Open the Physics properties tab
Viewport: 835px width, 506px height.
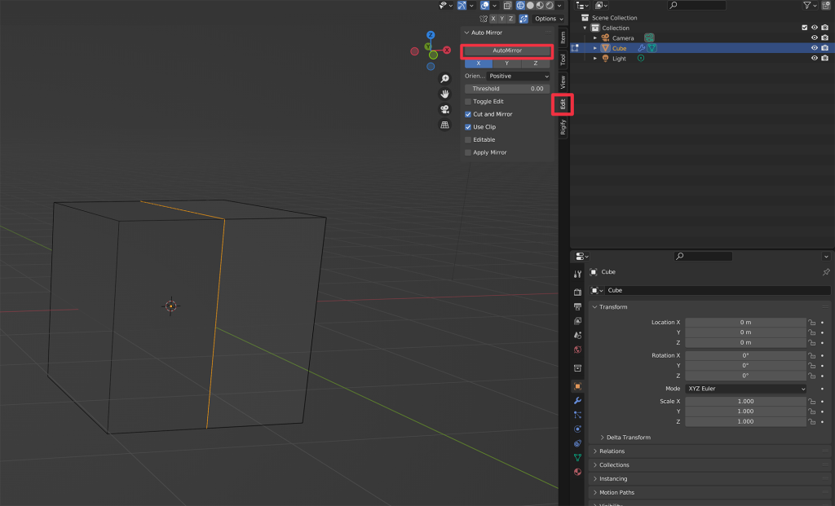[578, 429]
